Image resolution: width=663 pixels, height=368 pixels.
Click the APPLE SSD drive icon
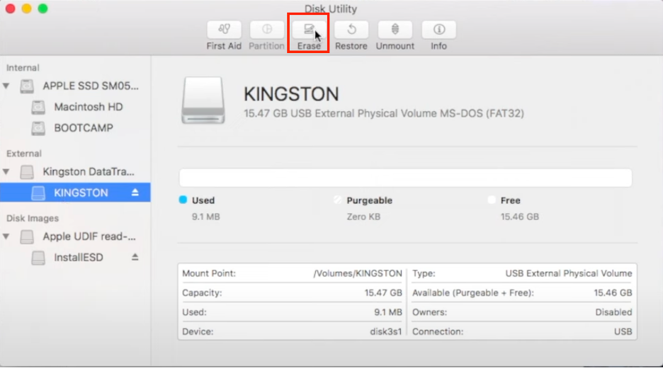tap(27, 86)
